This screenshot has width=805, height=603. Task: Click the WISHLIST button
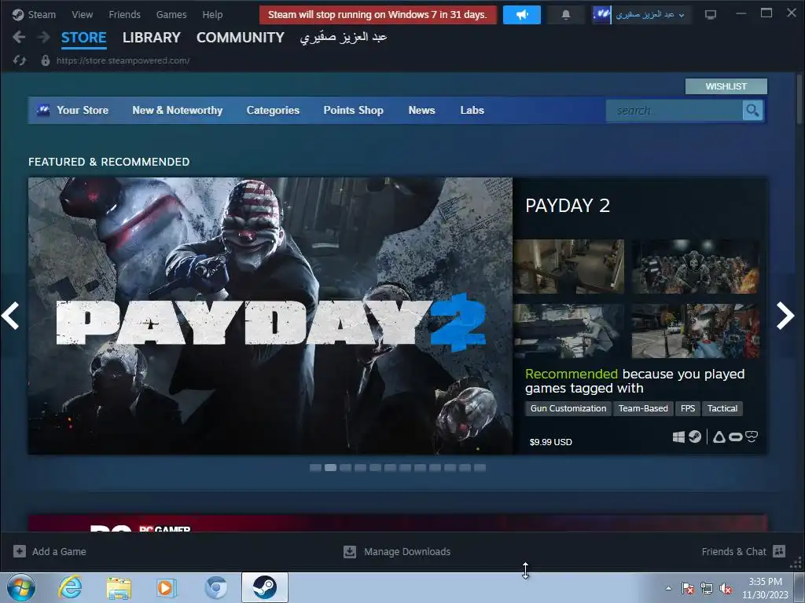(x=726, y=86)
